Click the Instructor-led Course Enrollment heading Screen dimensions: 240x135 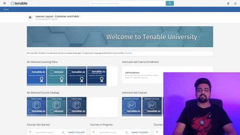[x=140, y=62]
